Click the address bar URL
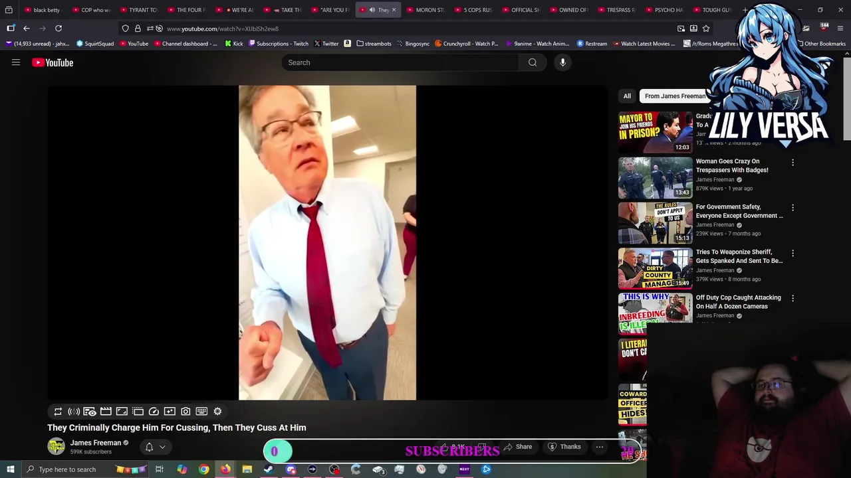This screenshot has width=851, height=478. click(x=222, y=29)
